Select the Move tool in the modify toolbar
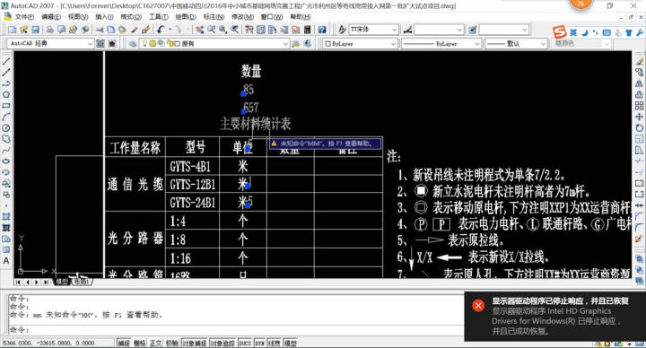This screenshot has width=646, height=348. (x=639, y=117)
